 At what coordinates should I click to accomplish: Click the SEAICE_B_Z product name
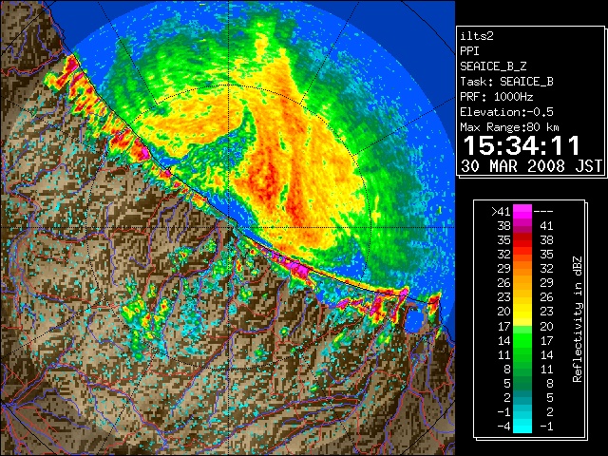click(493, 66)
